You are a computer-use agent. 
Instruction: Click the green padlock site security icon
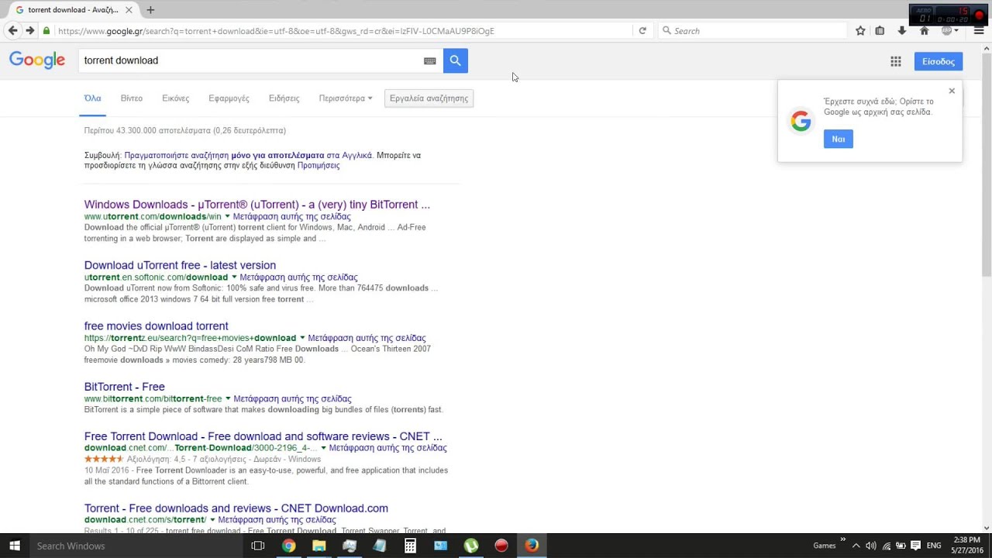(46, 31)
